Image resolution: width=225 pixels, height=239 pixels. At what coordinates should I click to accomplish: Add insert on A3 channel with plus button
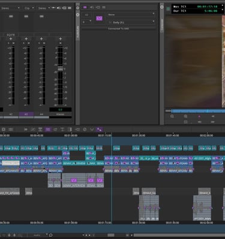coord(26,39)
